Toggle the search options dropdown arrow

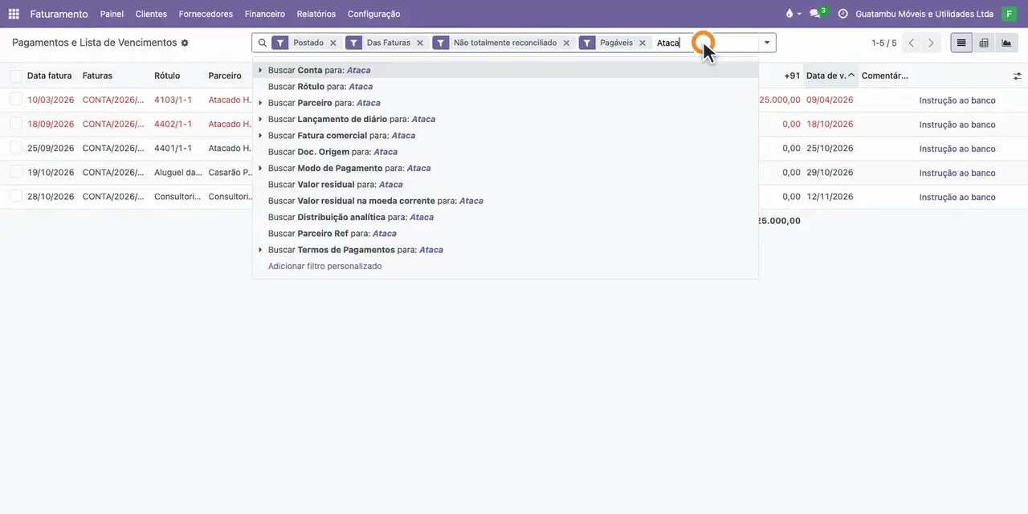767,43
